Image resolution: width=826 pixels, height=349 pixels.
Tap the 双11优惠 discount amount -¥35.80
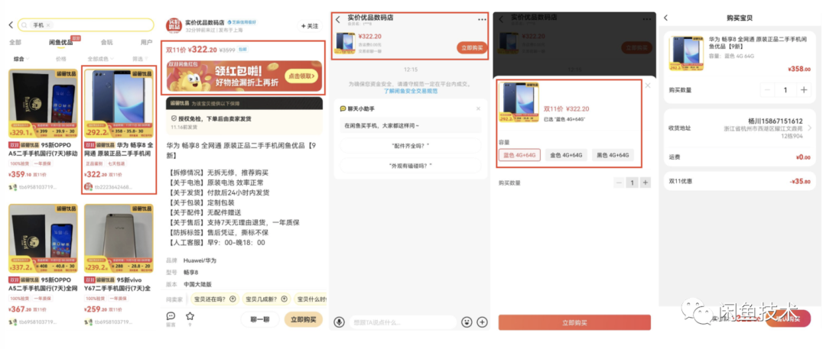(x=800, y=181)
